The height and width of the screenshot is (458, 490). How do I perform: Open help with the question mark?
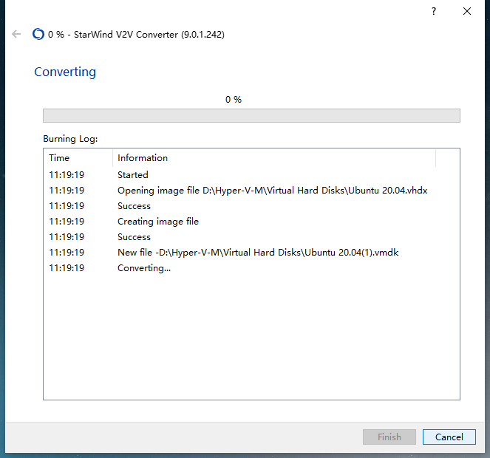tap(434, 11)
